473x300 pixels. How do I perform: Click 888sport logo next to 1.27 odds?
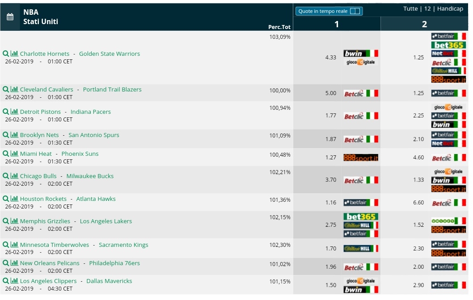point(361,158)
